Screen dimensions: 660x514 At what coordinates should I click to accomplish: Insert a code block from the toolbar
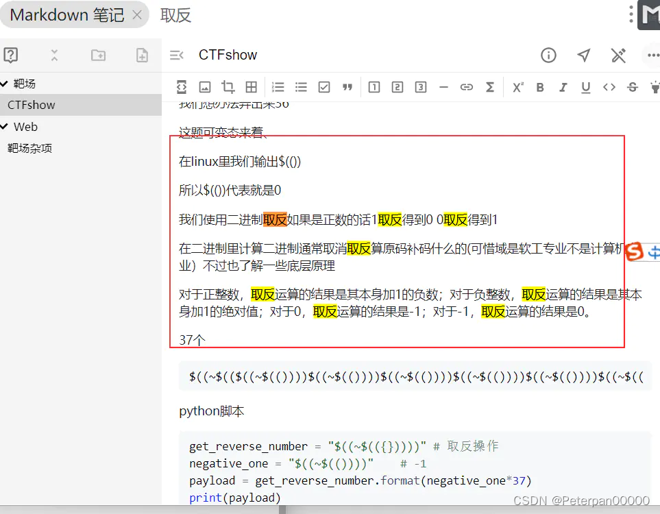coord(182,87)
